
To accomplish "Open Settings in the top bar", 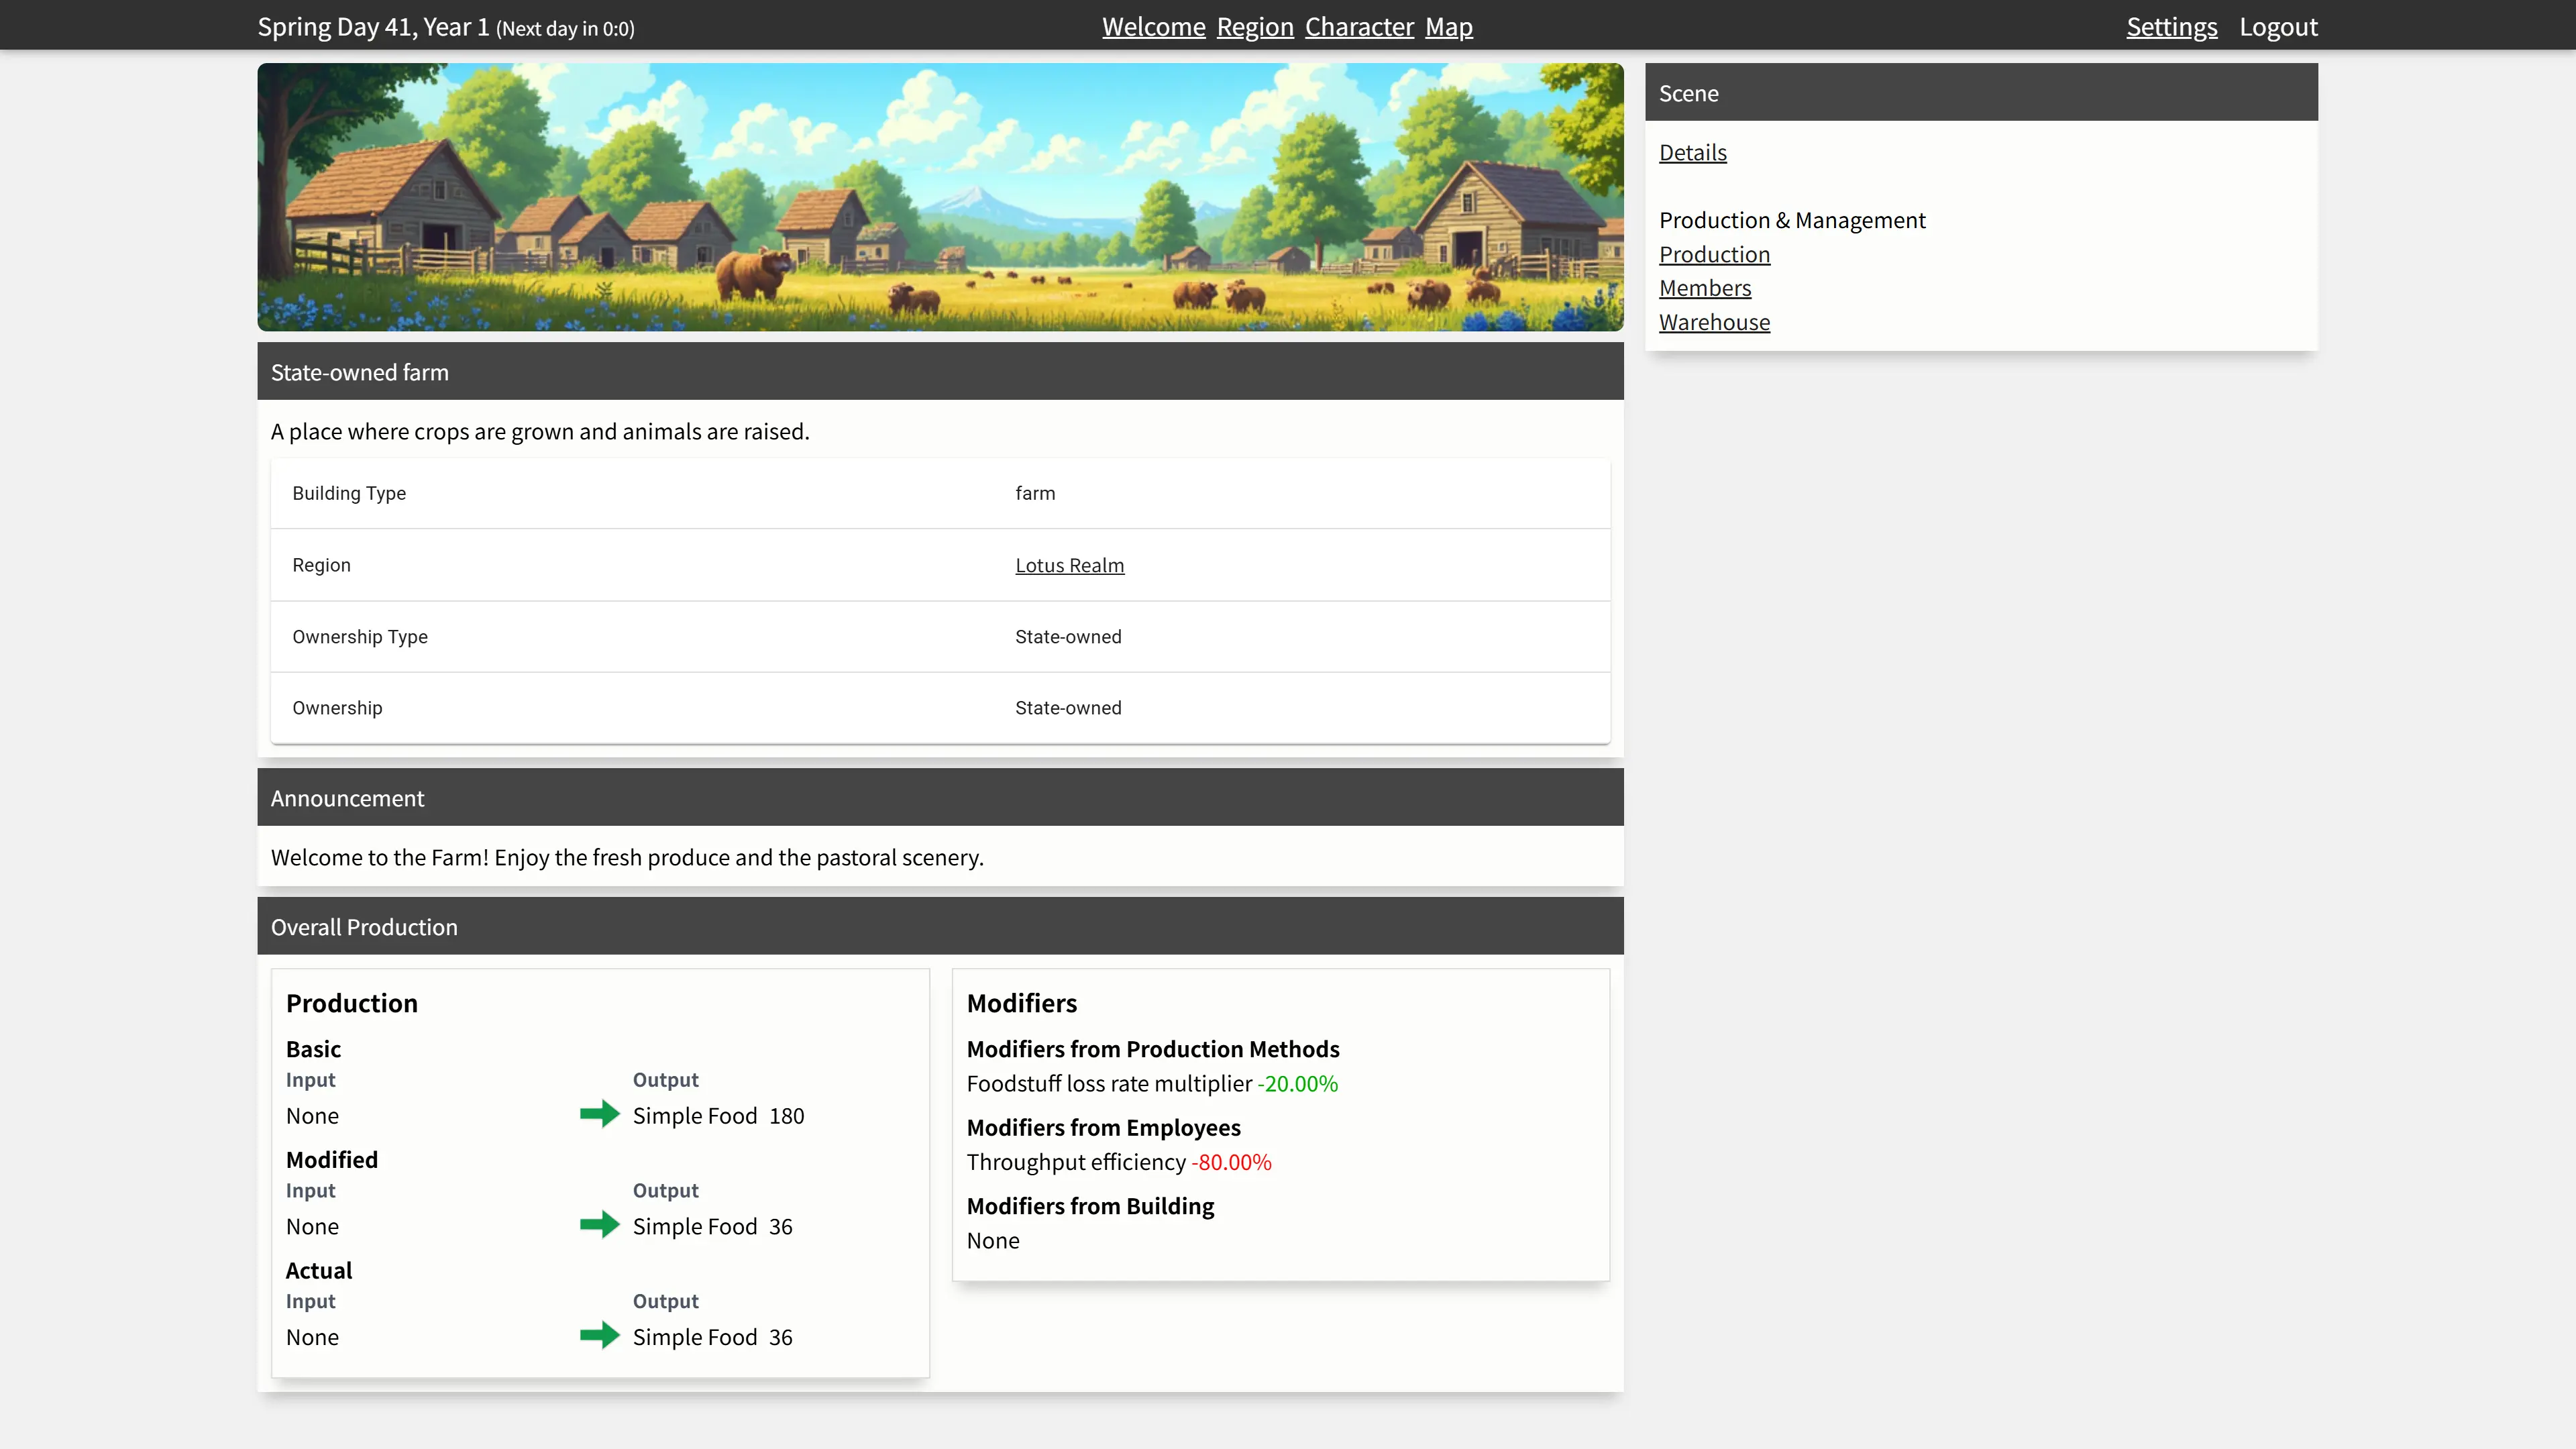I will click(x=2171, y=27).
